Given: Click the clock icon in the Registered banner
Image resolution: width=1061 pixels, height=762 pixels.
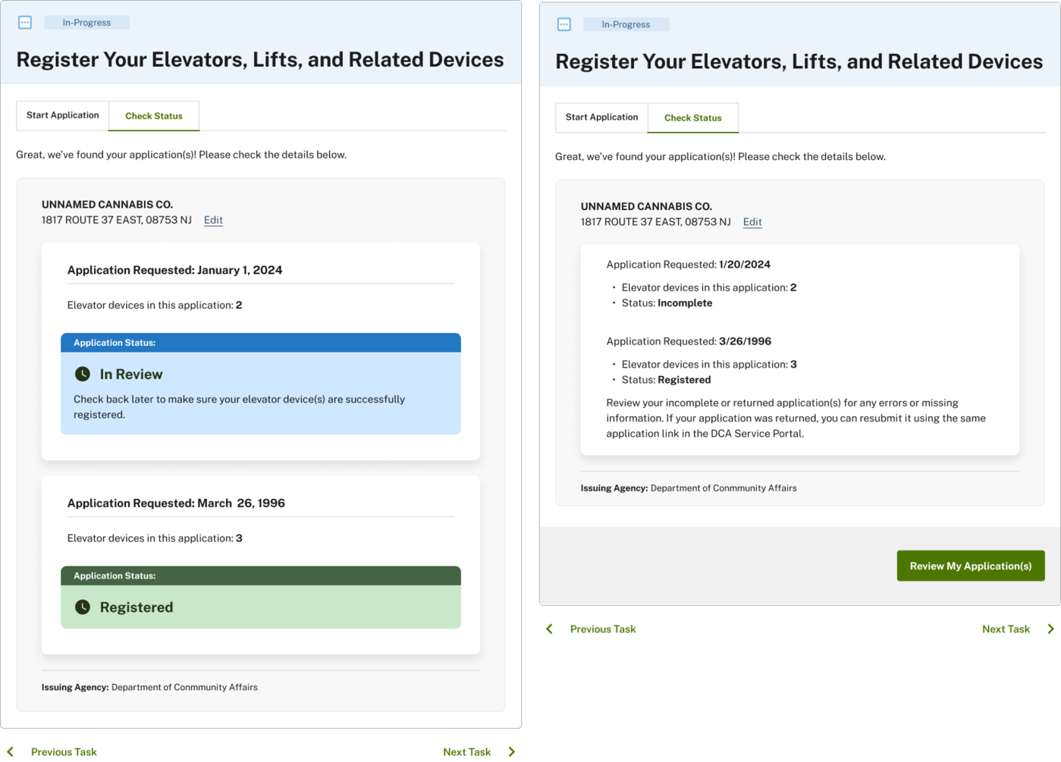Looking at the screenshot, I should tap(83, 607).
